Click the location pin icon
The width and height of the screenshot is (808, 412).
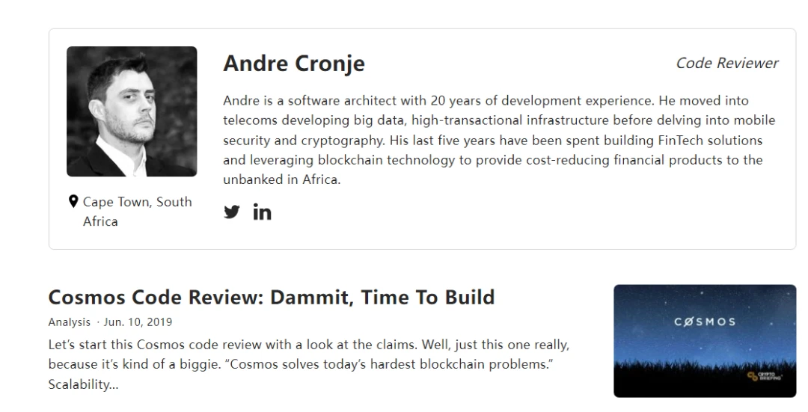[73, 201]
